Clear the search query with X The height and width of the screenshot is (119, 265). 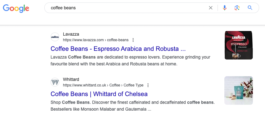coord(211,8)
